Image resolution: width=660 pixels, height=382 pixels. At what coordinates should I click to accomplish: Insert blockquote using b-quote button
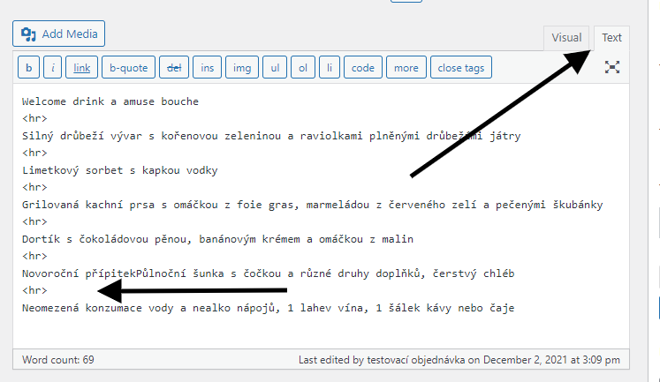[129, 68]
